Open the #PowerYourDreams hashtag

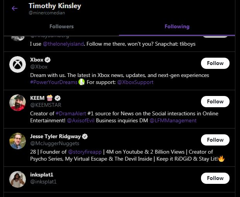coord(54,82)
